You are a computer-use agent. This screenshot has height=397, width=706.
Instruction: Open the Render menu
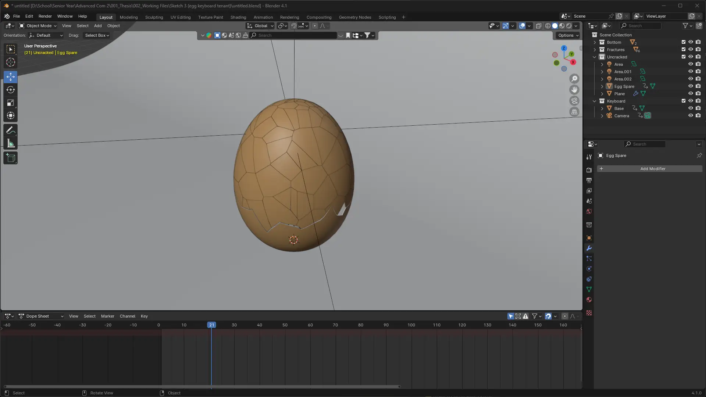tap(45, 16)
